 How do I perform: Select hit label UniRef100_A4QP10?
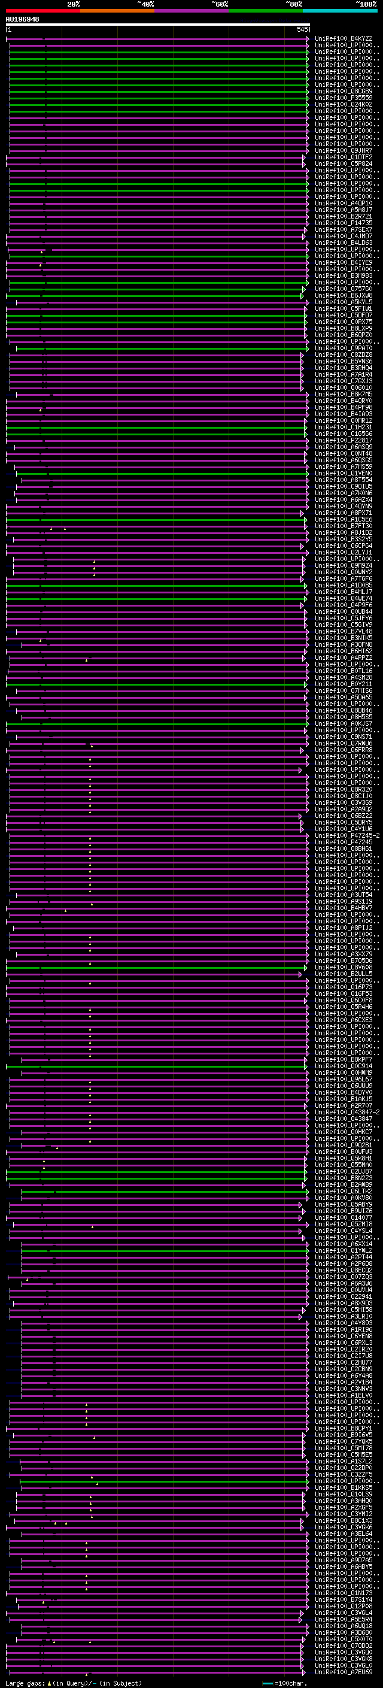pos(344,203)
